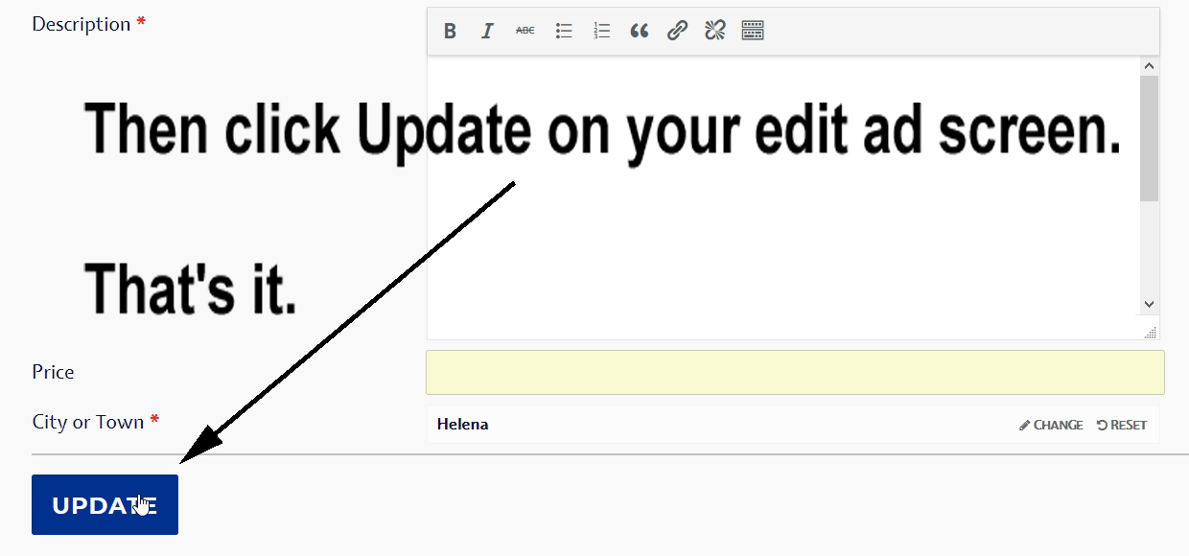Click RESET next to the city field
The width and height of the screenshot is (1189, 556).
point(1122,425)
